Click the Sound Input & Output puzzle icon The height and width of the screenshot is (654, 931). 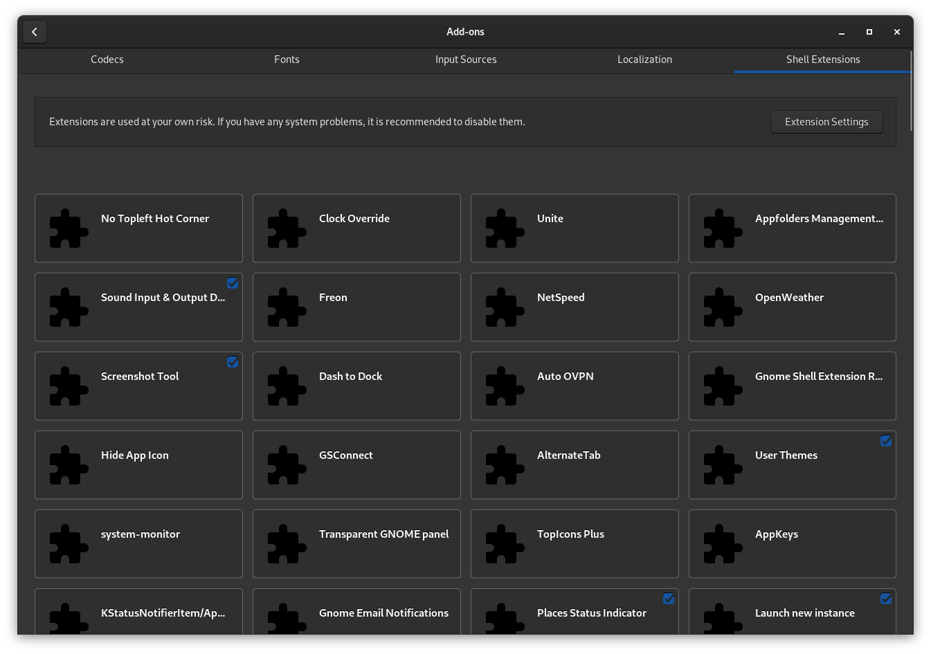[x=69, y=307]
